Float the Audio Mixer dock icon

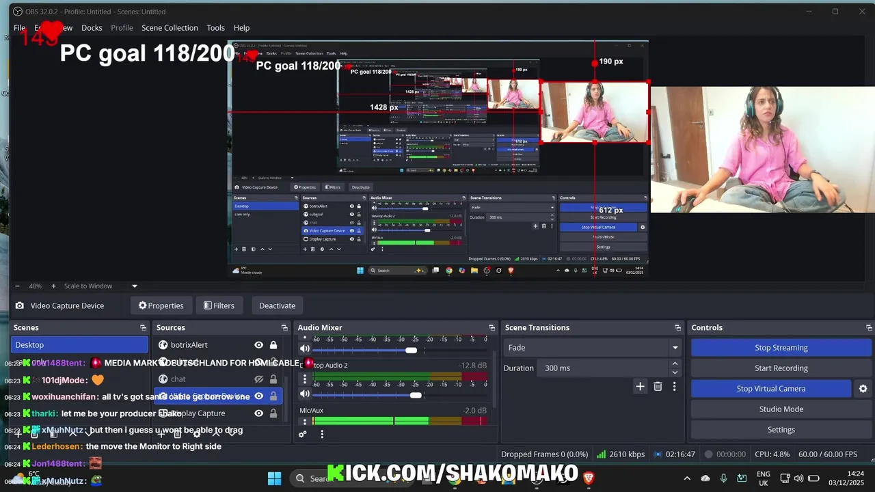click(x=492, y=328)
